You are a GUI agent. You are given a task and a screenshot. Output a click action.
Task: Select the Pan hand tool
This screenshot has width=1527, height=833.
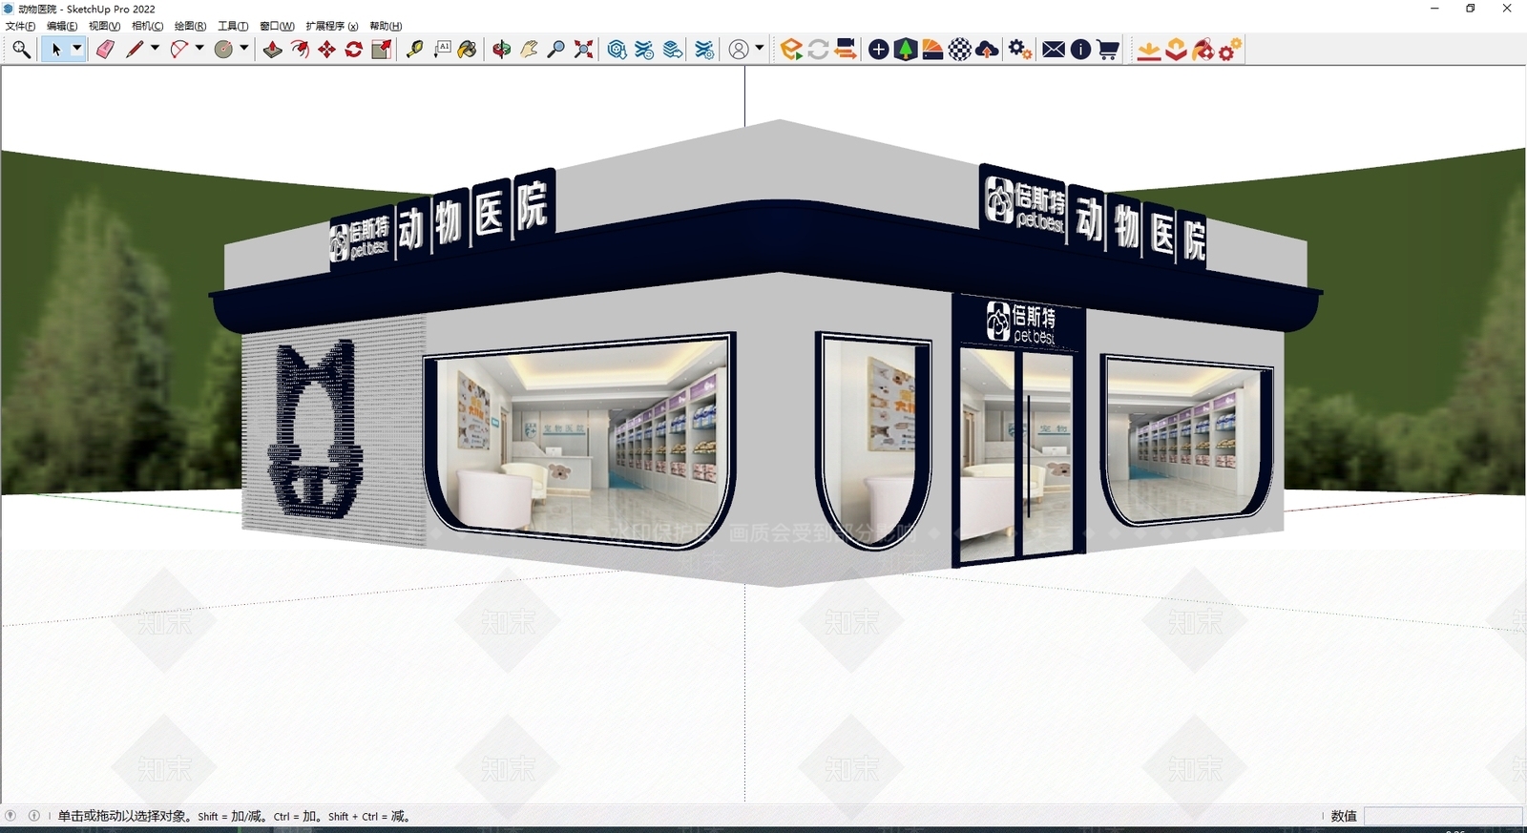point(529,50)
